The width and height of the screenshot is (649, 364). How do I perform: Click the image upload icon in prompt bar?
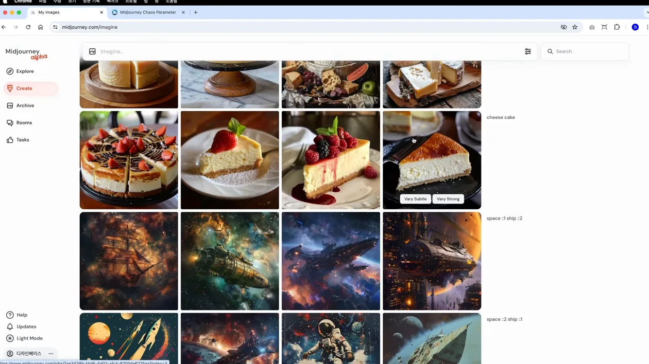point(92,51)
